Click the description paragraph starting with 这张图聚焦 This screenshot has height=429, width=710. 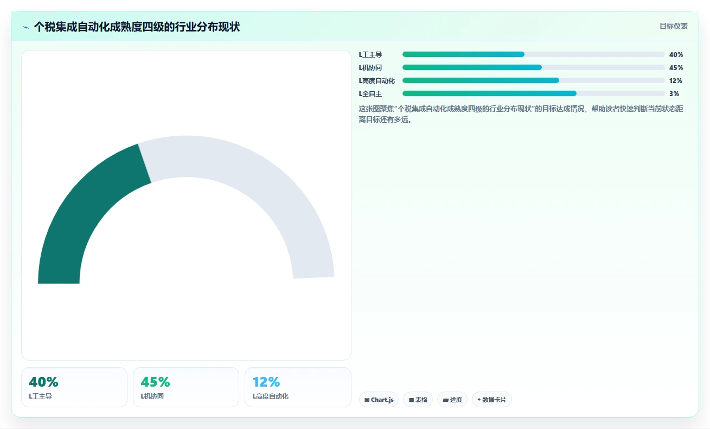521,114
